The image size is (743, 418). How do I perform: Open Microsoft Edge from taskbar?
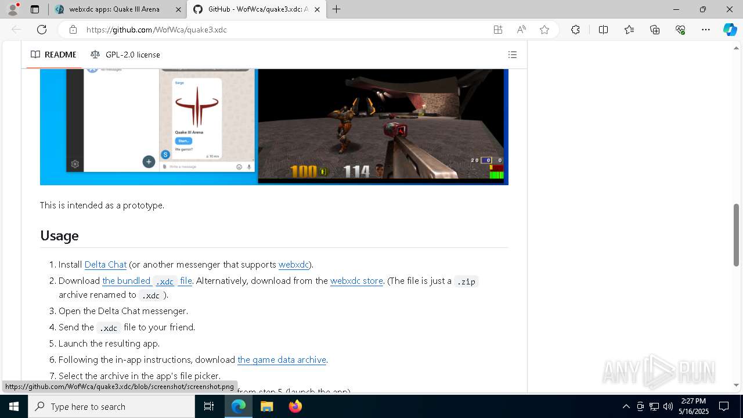pos(239,406)
